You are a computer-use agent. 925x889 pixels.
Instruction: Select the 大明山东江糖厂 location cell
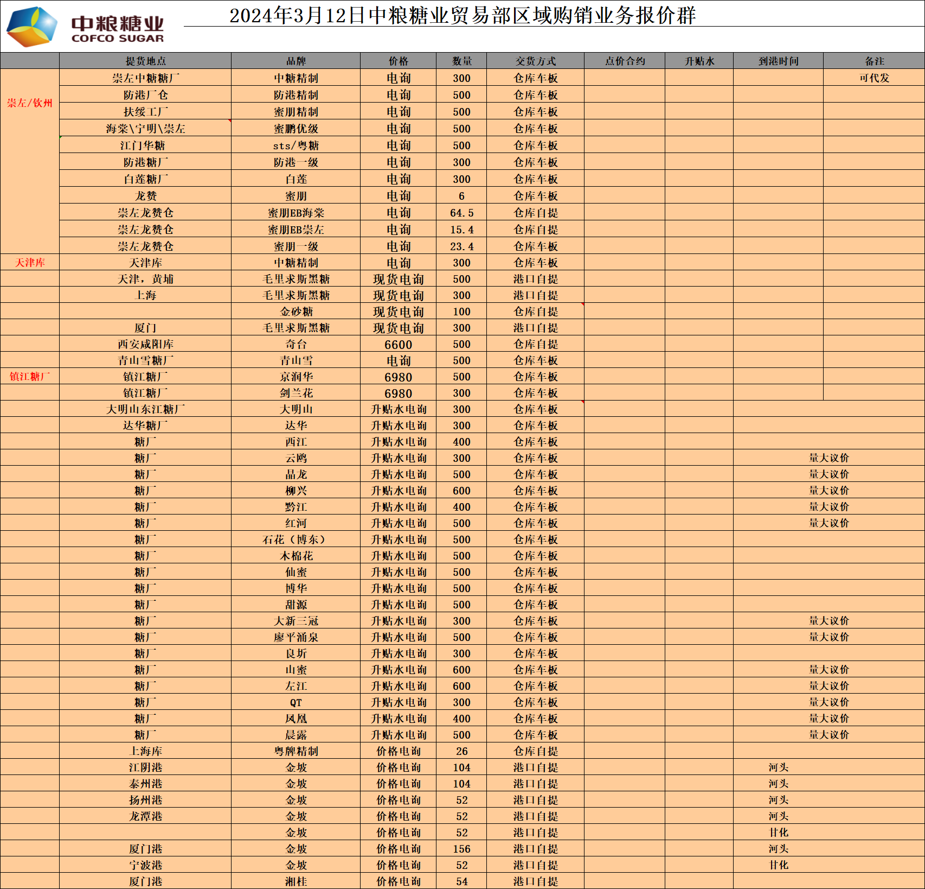(x=145, y=410)
